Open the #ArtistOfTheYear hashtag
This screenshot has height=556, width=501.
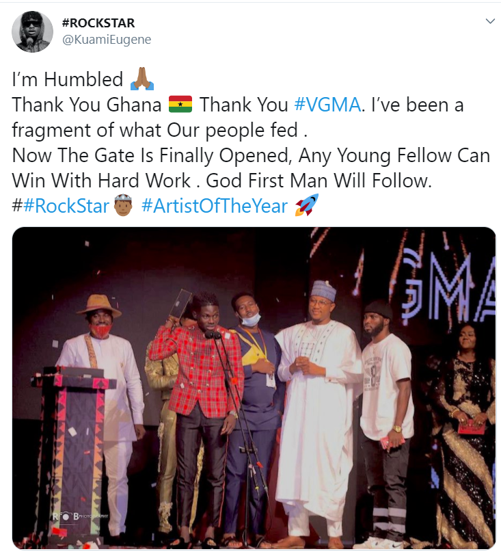pos(215,206)
